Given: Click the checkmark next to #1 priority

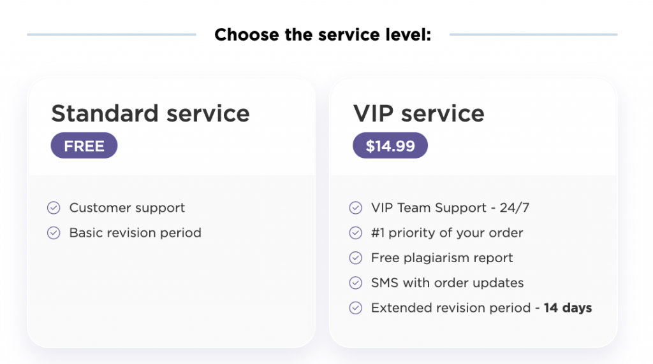Looking at the screenshot, I should point(355,233).
